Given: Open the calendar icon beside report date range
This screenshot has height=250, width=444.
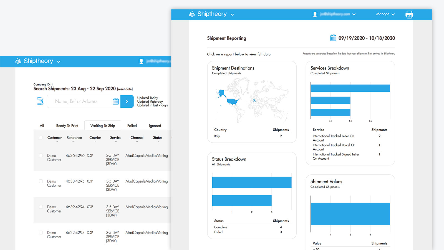Looking at the screenshot, I should (333, 38).
